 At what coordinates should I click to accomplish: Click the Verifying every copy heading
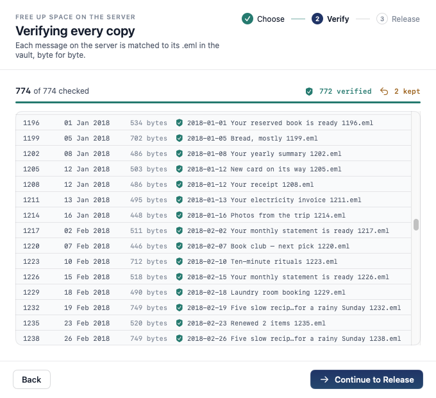75,31
